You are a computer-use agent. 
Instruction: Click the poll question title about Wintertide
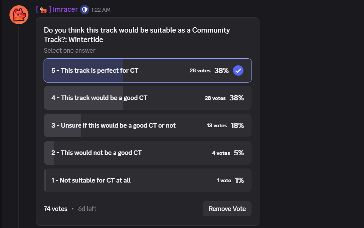[137, 35]
